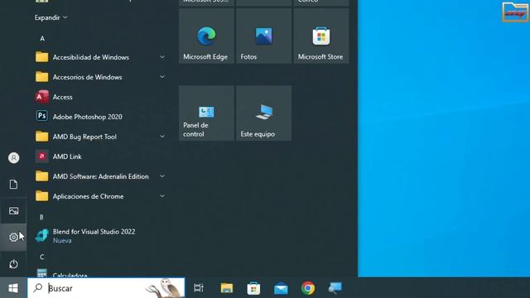Launch Google Chrome from taskbar

pos(308,288)
